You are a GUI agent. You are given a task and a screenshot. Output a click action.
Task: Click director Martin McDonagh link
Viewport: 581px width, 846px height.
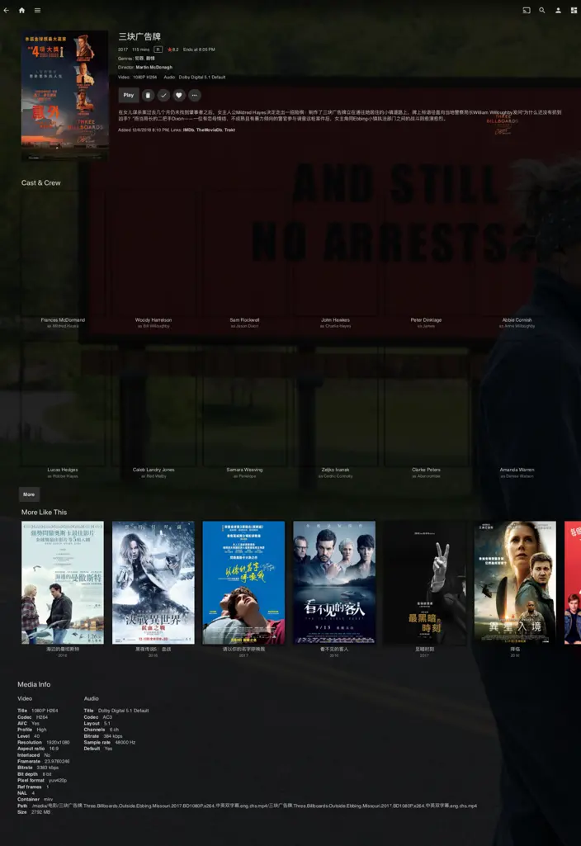[154, 67]
